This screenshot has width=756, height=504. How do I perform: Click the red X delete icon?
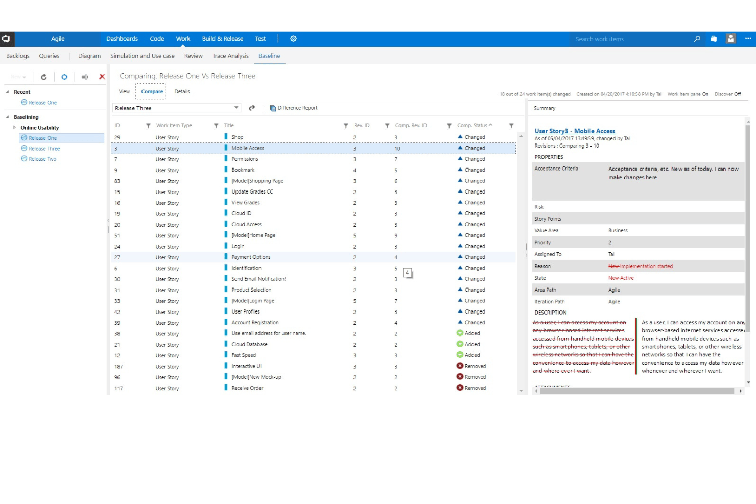pos(102,77)
